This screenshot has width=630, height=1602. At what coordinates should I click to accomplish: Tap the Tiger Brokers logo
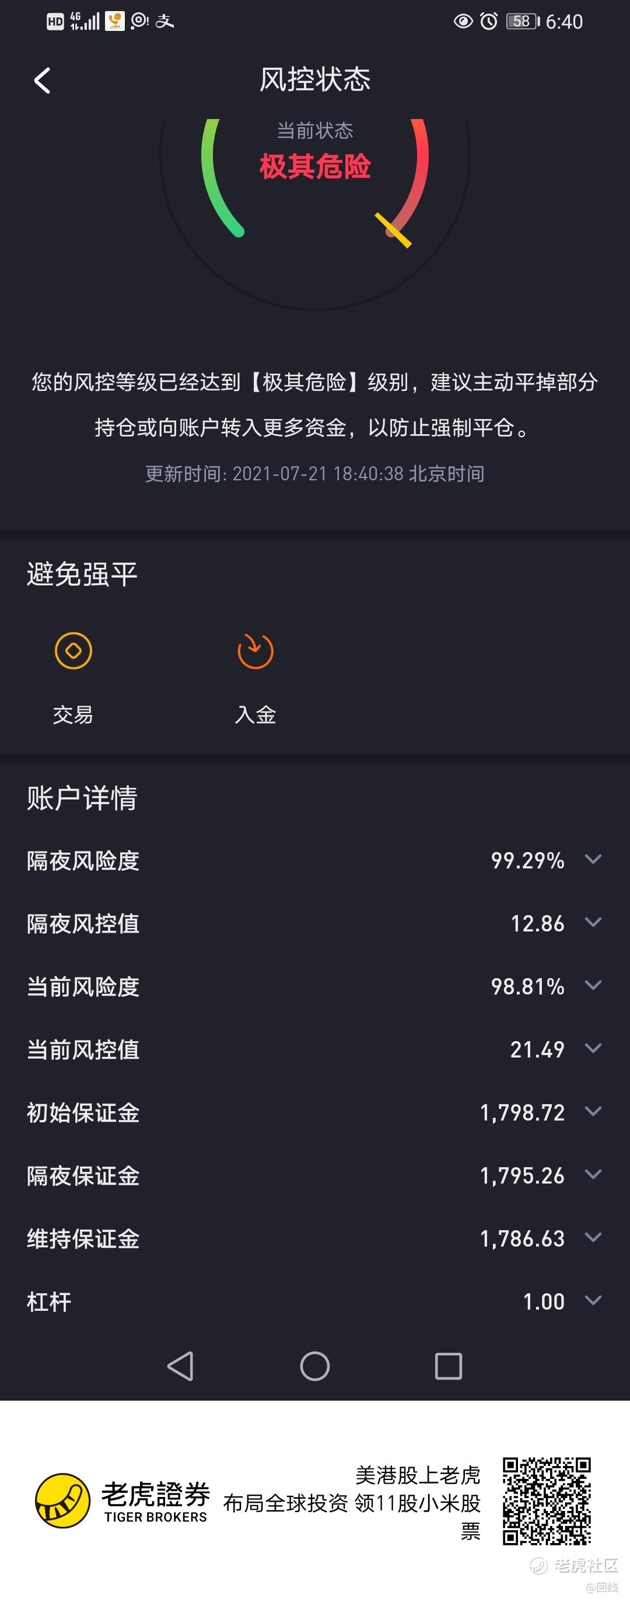pos(63,1500)
